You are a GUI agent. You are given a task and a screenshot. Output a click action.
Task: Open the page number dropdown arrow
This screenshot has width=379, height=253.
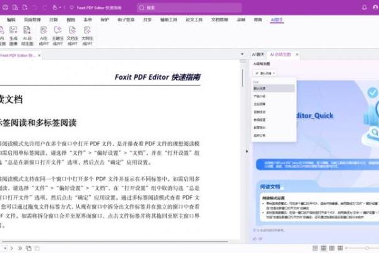(x=5, y=248)
